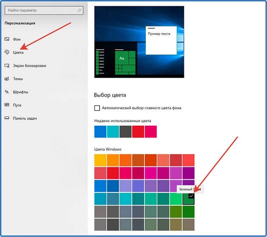Click the Панель задач bar icon
This screenshot has height=237, width=267.
tap(7, 118)
